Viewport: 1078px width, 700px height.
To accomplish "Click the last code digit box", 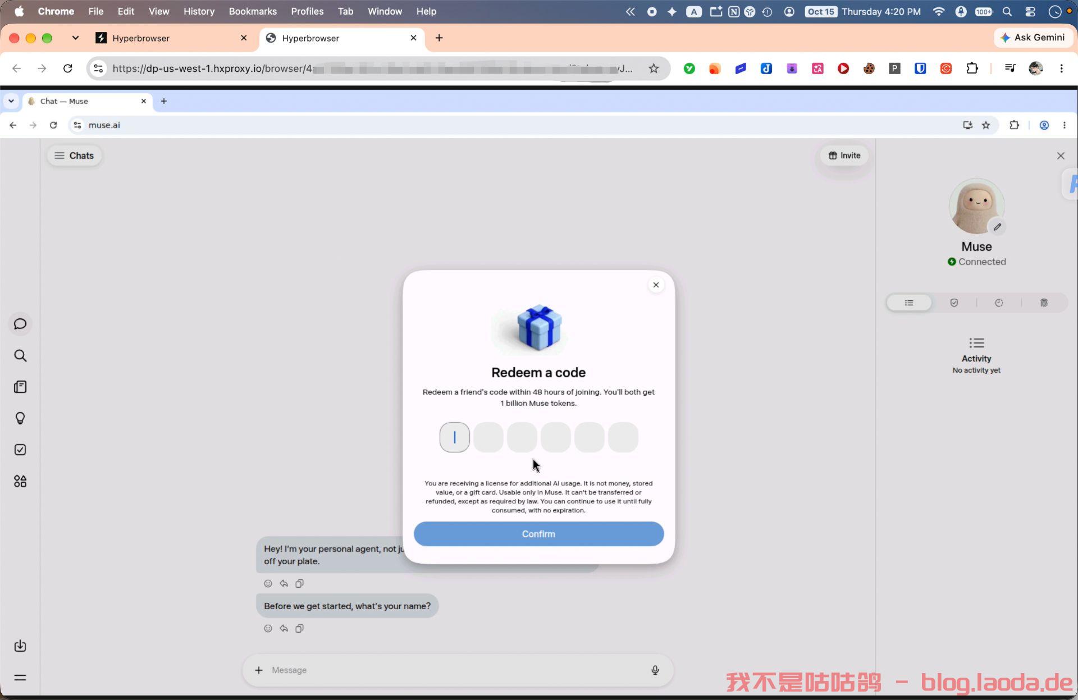I will coord(623,437).
